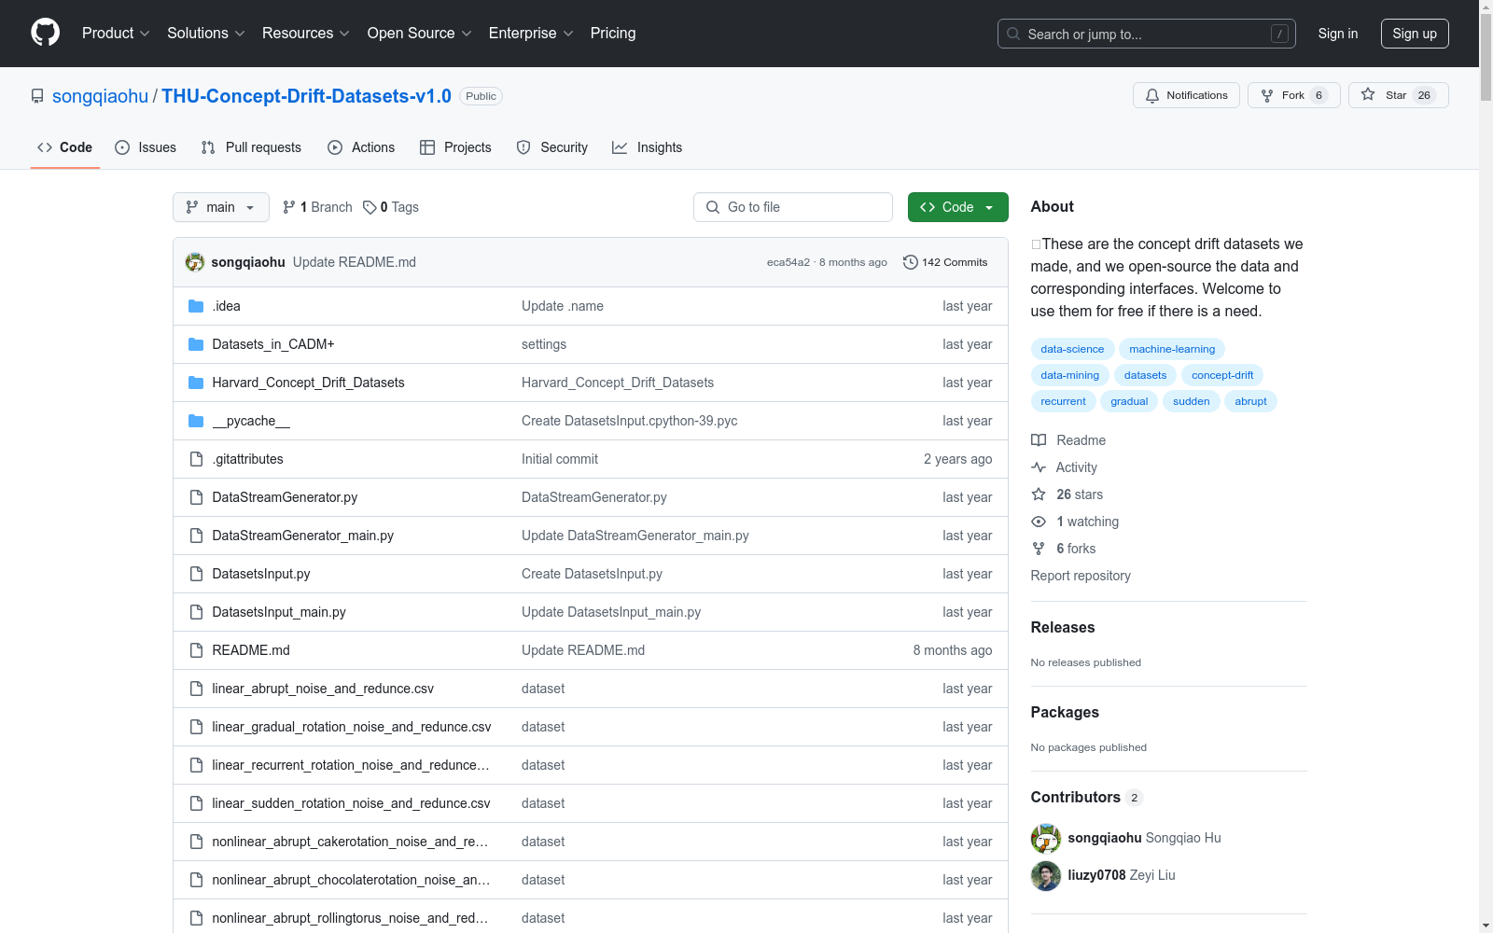Open DatasetsInput_main.py file
Viewport: 1493px width, 933px height.
coord(279,612)
